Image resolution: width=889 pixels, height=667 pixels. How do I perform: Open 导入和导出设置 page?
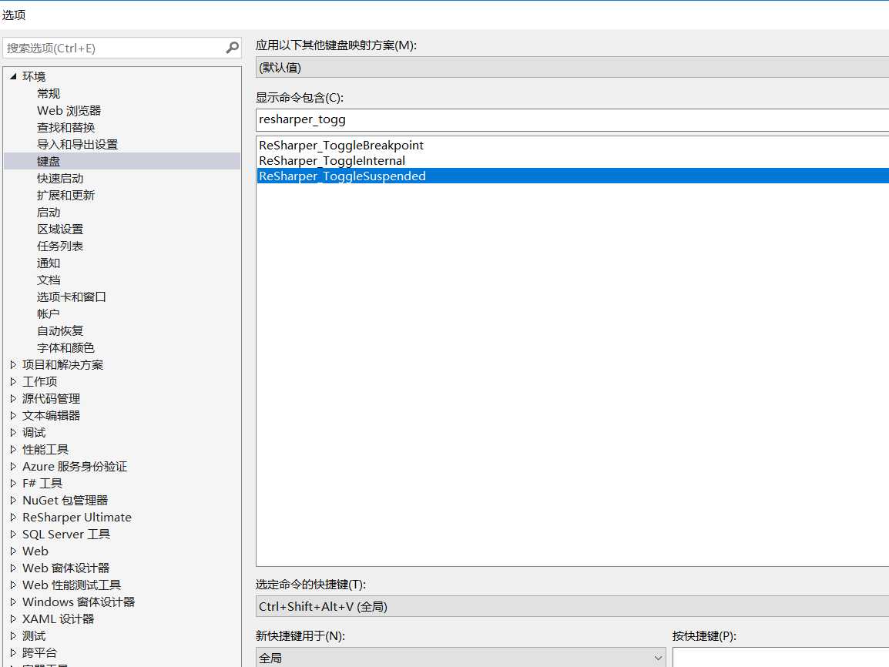pyautogui.click(x=77, y=145)
